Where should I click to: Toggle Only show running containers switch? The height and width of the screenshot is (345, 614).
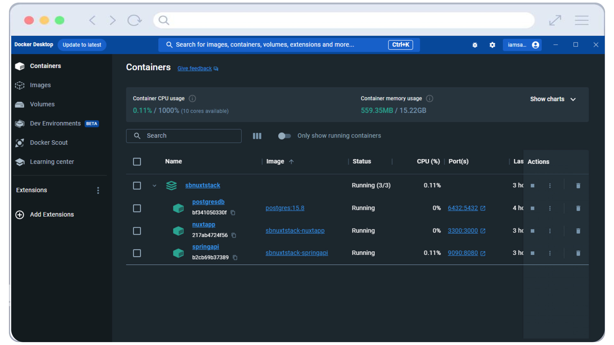(284, 136)
